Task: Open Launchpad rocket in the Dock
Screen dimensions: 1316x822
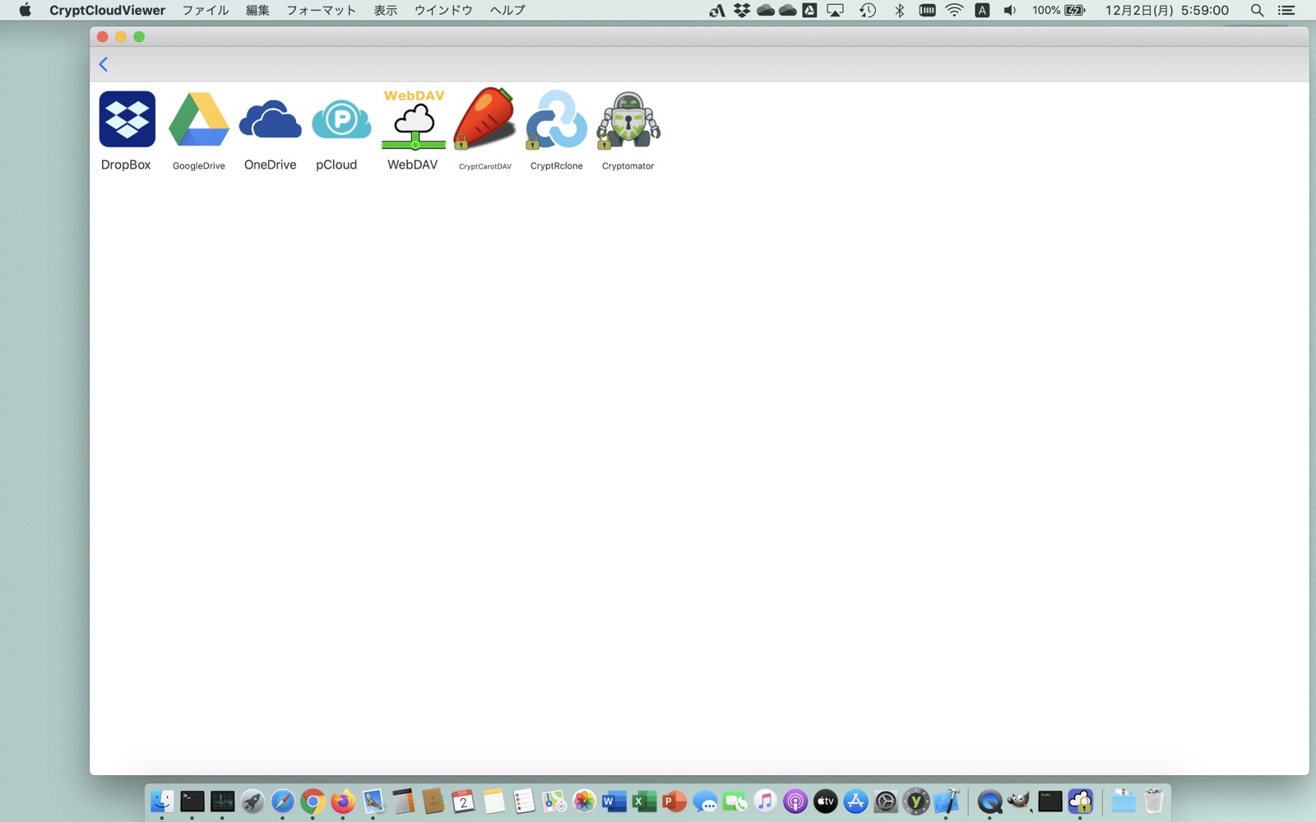Action: point(253,801)
